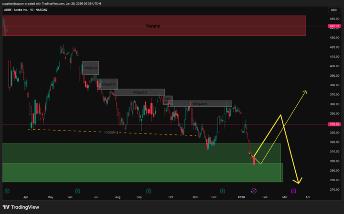Click the 380.00 price axis value
The image size is (344, 214).
pyautogui.click(x=334, y=85)
